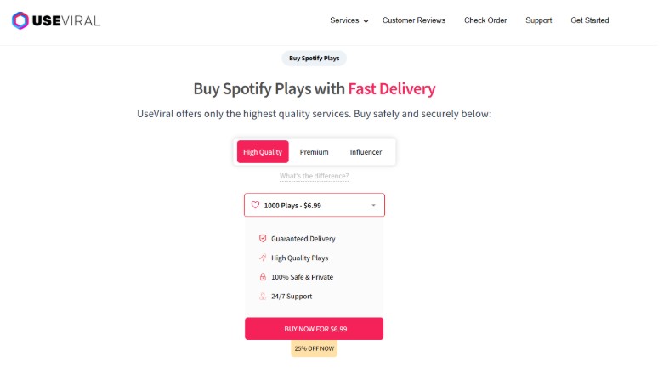Click Get Started in the header
The width and height of the screenshot is (669, 385).
pyautogui.click(x=589, y=20)
